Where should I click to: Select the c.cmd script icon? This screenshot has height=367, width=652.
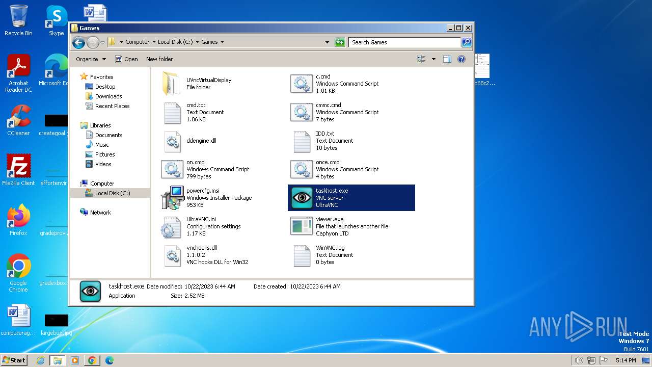pyautogui.click(x=302, y=84)
